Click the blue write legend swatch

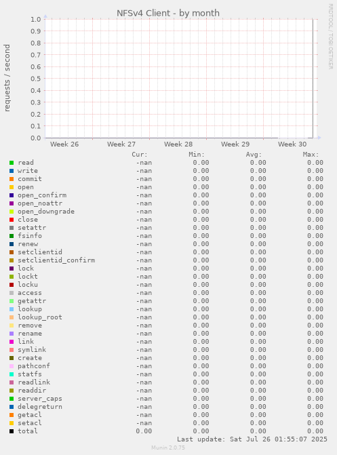12,171
